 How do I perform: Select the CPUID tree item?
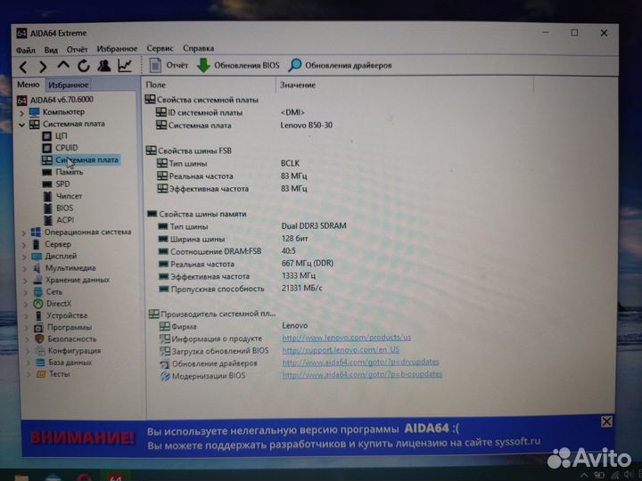[66, 148]
